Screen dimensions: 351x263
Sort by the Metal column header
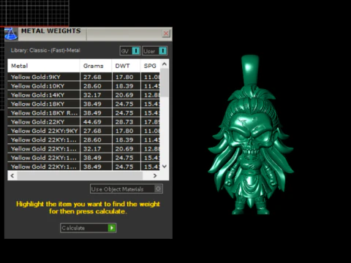(44, 66)
